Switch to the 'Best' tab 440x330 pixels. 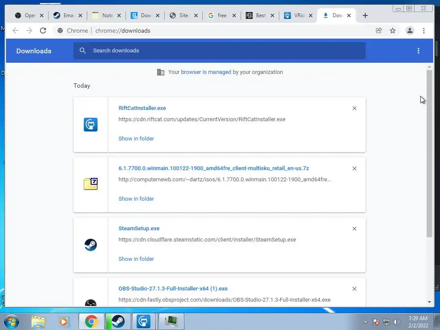click(x=257, y=15)
